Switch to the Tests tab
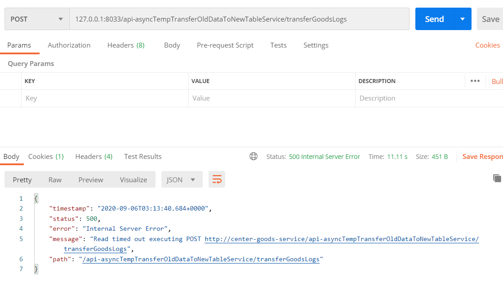Screen dimensions: 503x290 click(278, 45)
